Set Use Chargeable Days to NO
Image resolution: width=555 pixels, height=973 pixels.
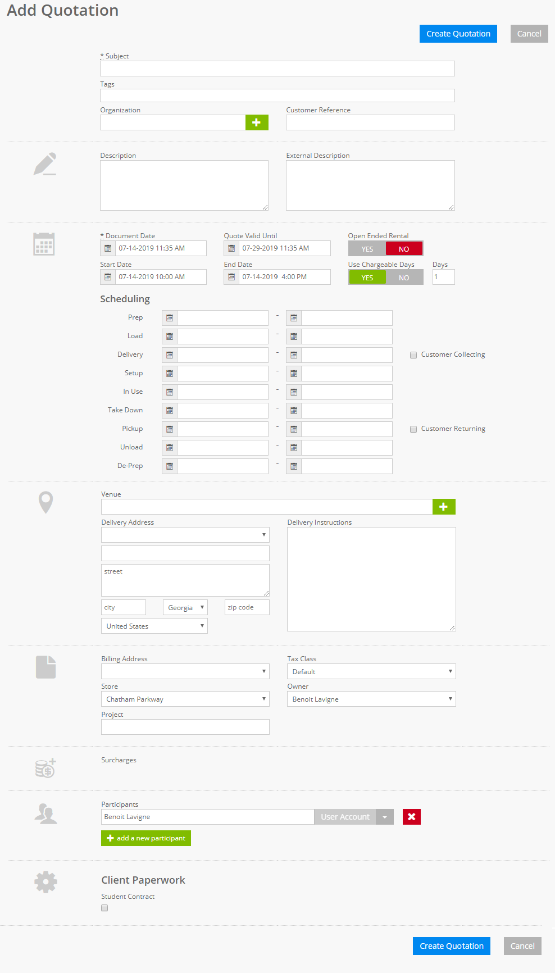pyautogui.click(x=404, y=278)
